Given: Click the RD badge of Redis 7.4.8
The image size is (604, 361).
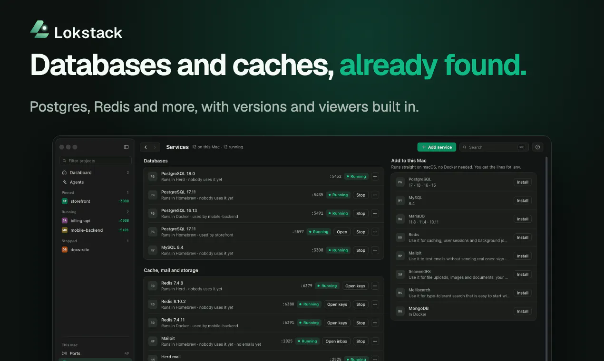Looking at the screenshot, I should coord(153,286).
